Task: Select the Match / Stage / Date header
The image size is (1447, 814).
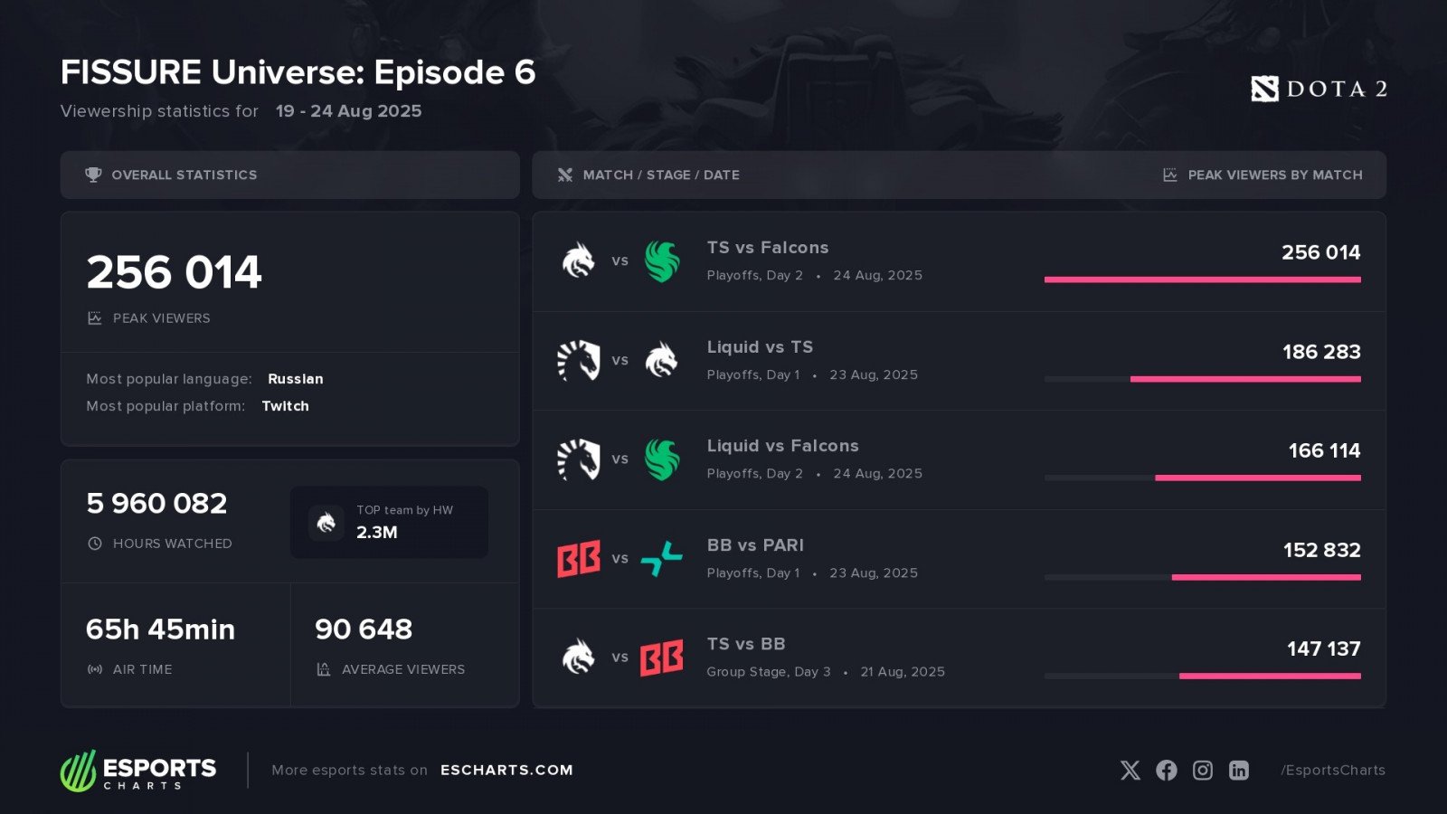Action: pos(661,175)
